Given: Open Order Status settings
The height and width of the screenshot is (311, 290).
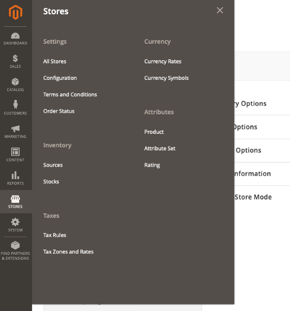Looking at the screenshot, I should (x=59, y=111).
